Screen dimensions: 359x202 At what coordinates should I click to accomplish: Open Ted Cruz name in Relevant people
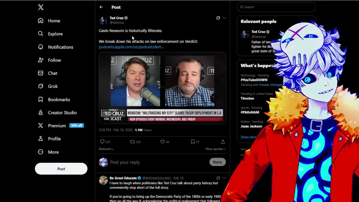(258, 32)
